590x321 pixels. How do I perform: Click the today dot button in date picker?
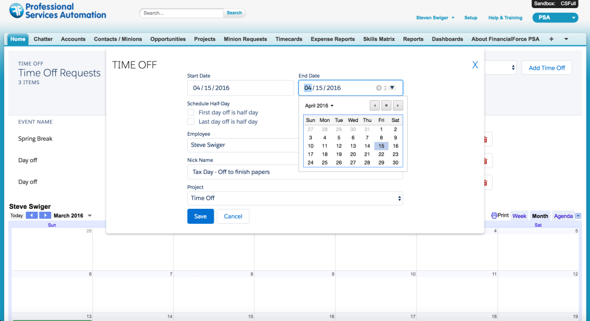click(386, 106)
